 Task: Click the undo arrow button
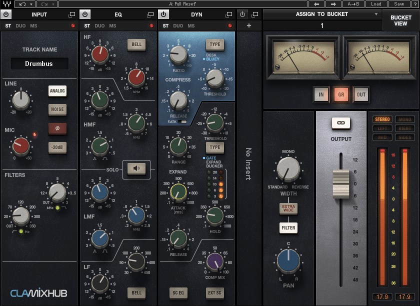point(22,4)
